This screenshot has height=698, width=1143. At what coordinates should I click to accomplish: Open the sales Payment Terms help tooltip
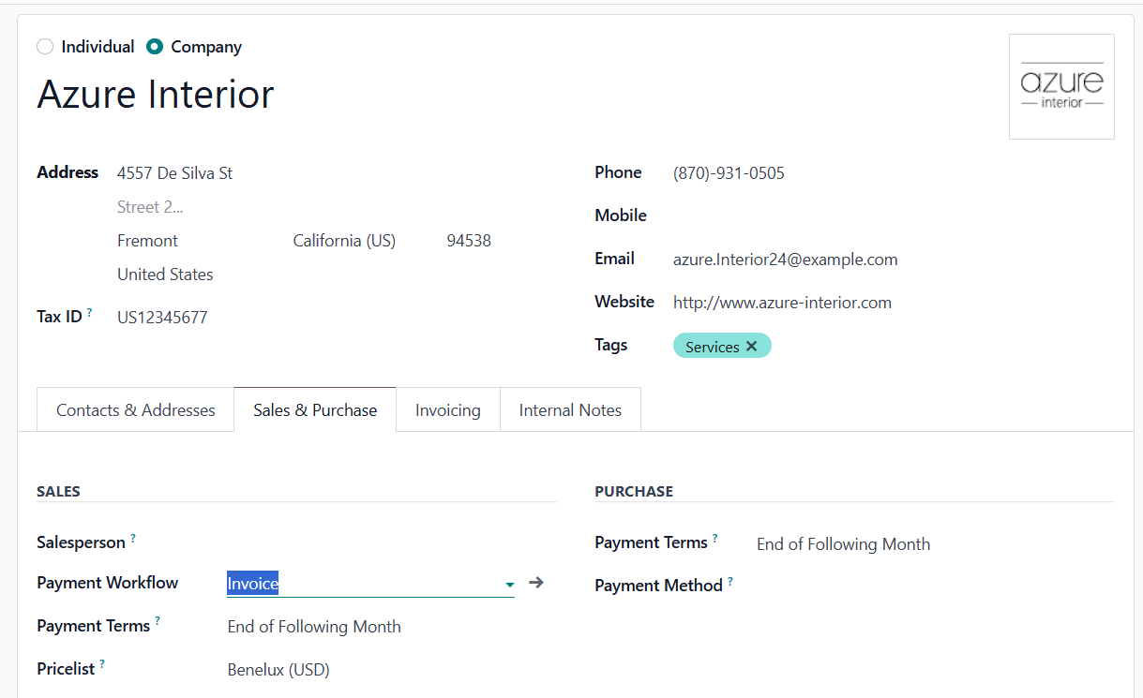(x=158, y=619)
